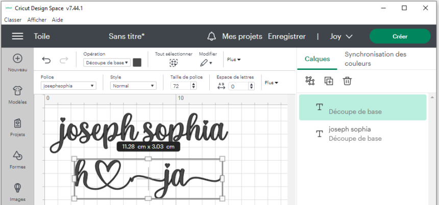Open Modèles t-shirt icon in sidebar
Screen dimensions: 439x205
[x=17, y=91]
